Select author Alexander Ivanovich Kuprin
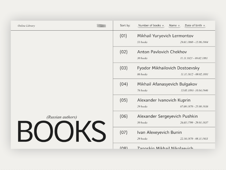Image resolution: width=226 pixels, height=170 pixels. [x=163, y=100]
